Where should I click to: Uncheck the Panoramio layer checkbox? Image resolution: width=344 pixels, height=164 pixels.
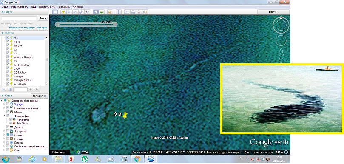[x=10, y=120]
